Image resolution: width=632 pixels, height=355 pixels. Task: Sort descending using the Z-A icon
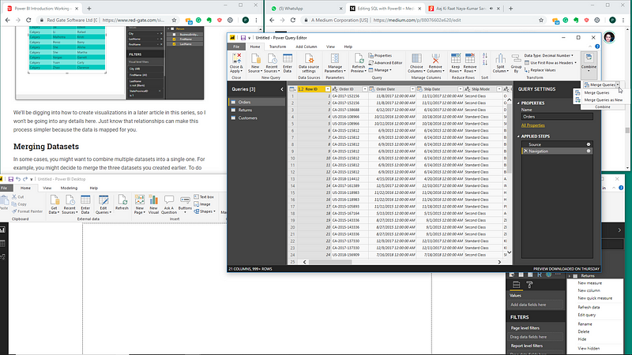tap(485, 63)
